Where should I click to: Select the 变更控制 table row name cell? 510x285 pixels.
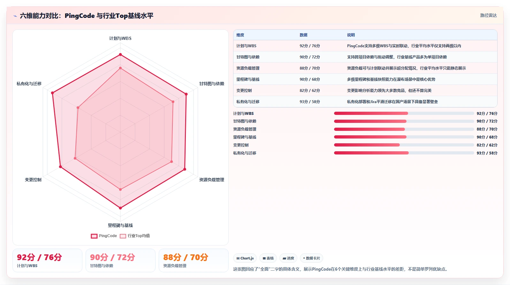click(x=244, y=91)
